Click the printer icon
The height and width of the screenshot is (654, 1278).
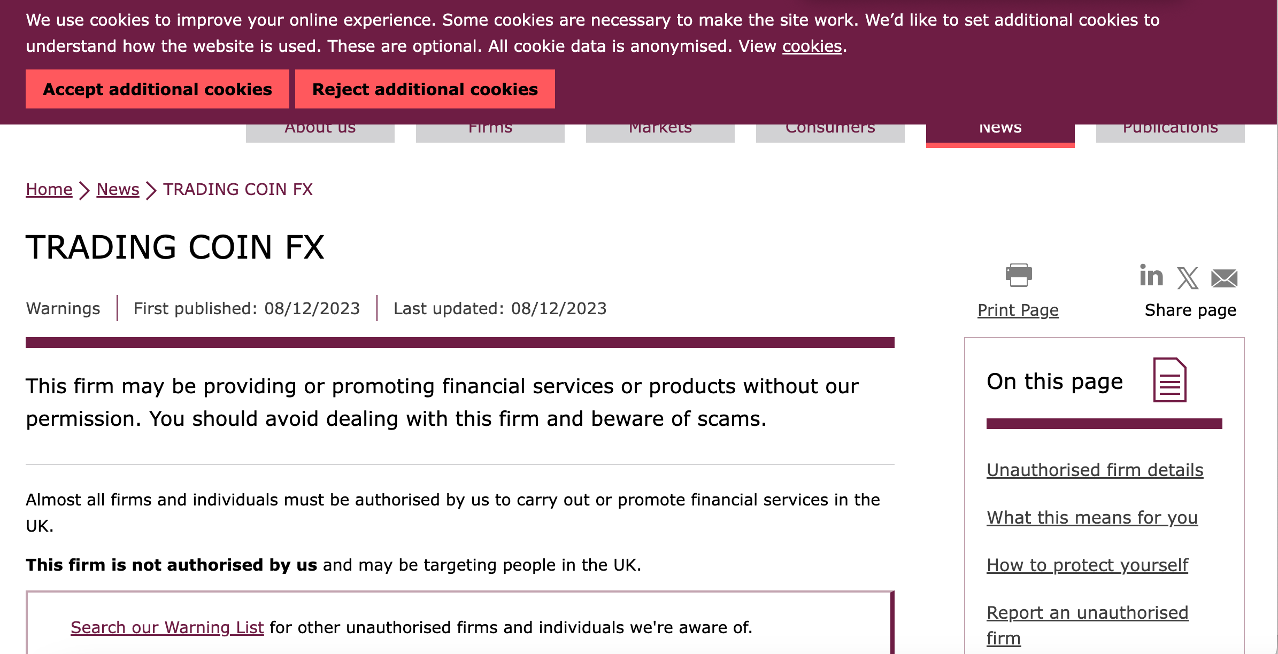1018,275
